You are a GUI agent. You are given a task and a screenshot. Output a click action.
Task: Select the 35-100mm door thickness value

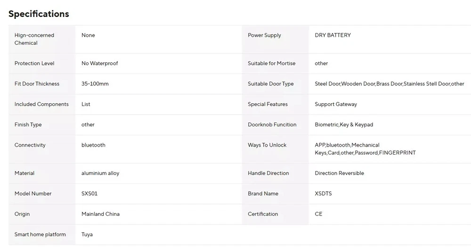95,84
